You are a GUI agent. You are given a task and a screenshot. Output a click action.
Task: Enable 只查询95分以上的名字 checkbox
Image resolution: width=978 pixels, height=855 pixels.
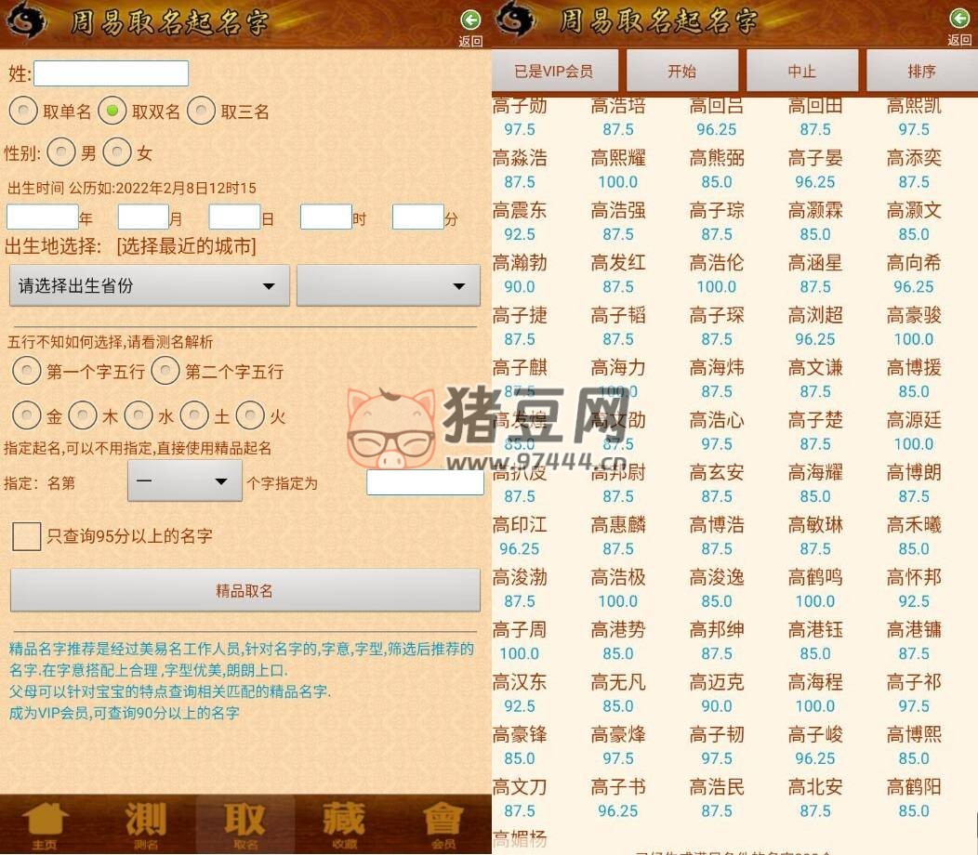(x=27, y=536)
